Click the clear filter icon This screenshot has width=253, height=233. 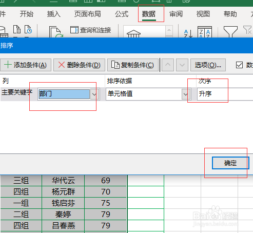[x=248, y=30]
